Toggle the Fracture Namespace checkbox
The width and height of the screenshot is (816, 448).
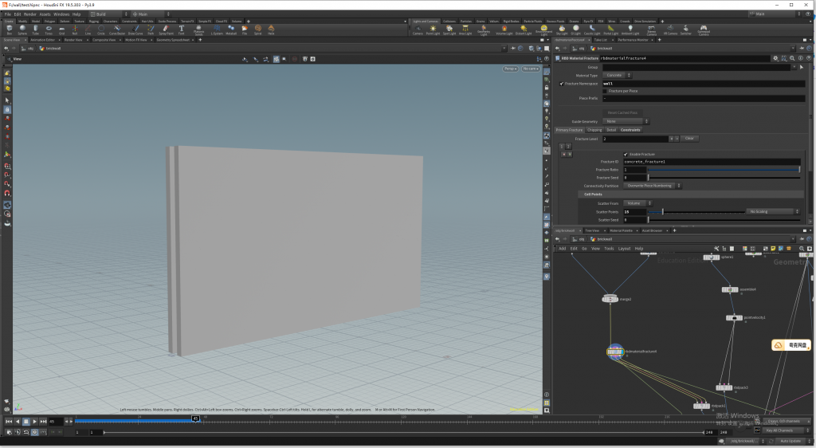point(562,83)
